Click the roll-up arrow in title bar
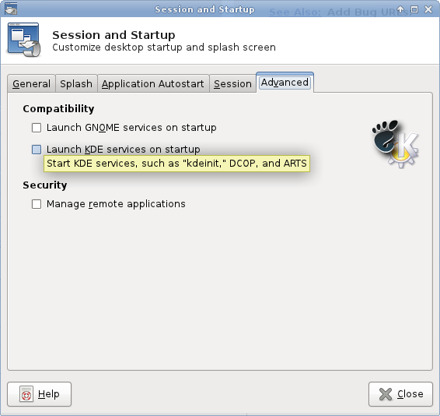The width and height of the screenshot is (440, 416). (400, 9)
